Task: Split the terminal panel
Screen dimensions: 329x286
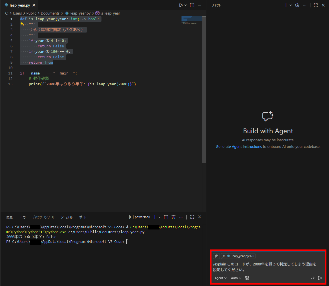Action: pyautogui.click(x=166, y=217)
